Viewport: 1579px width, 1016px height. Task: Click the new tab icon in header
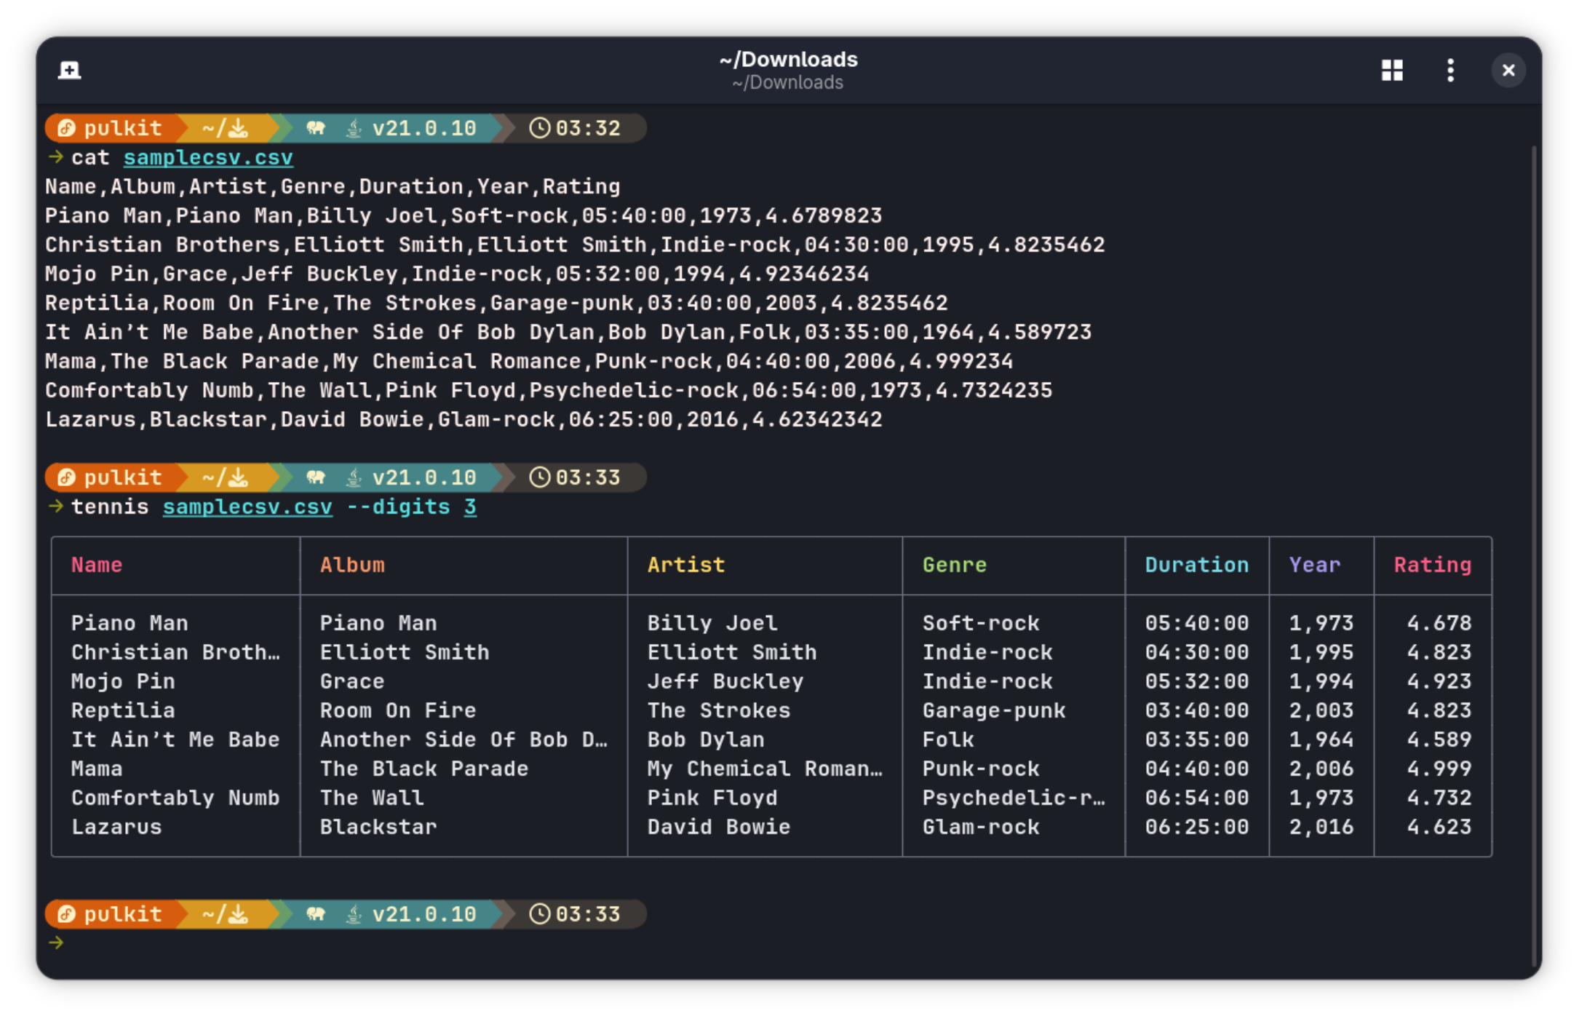(x=69, y=71)
